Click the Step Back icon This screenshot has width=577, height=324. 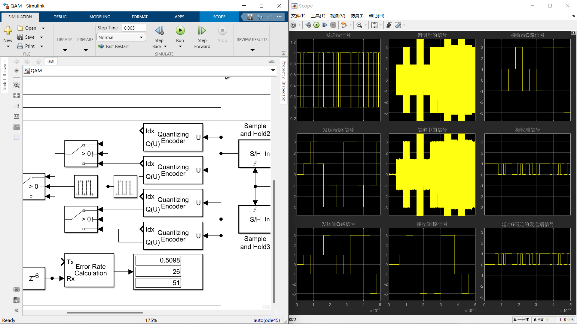tap(159, 31)
